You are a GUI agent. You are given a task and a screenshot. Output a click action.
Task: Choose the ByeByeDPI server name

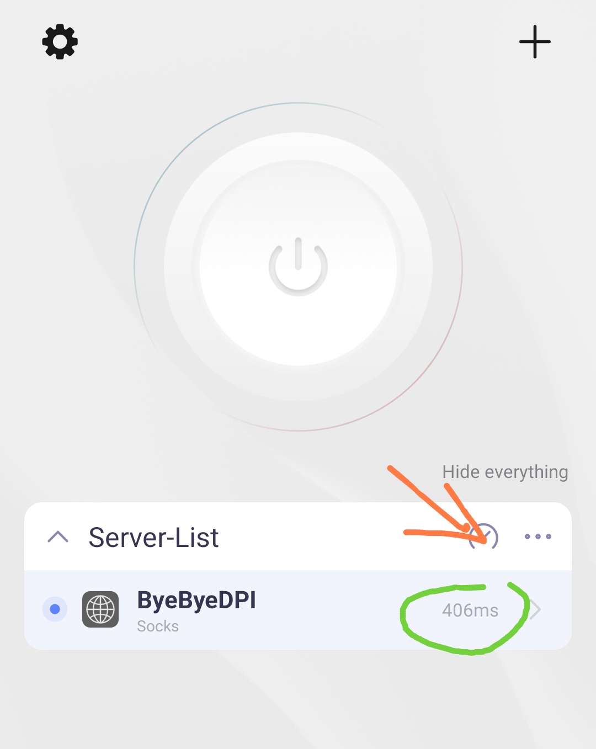(x=196, y=600)
